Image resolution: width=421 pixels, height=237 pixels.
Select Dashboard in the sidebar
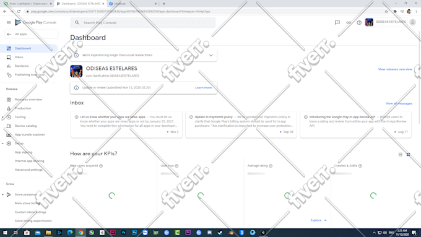(28, 48)
